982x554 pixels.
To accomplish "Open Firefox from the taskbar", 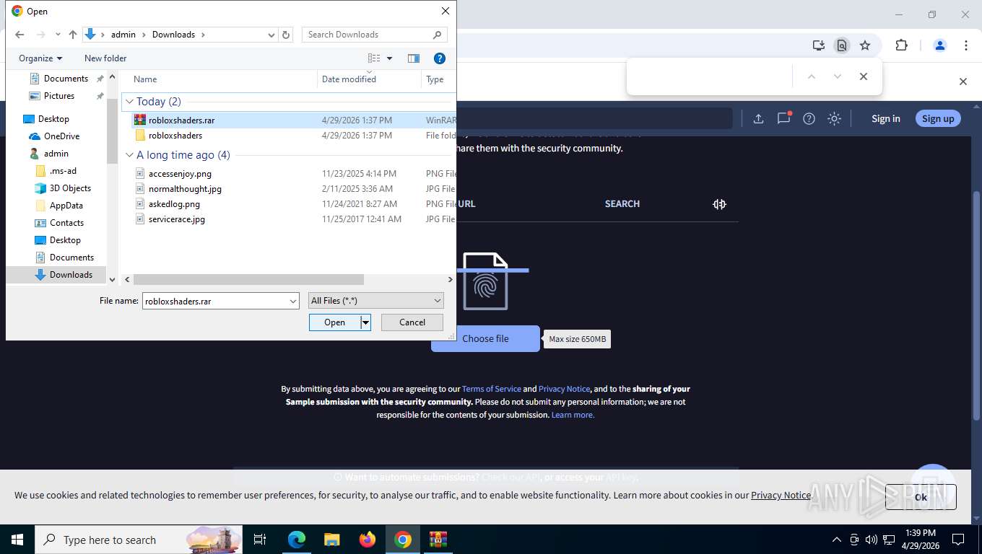I will point(368,540).
